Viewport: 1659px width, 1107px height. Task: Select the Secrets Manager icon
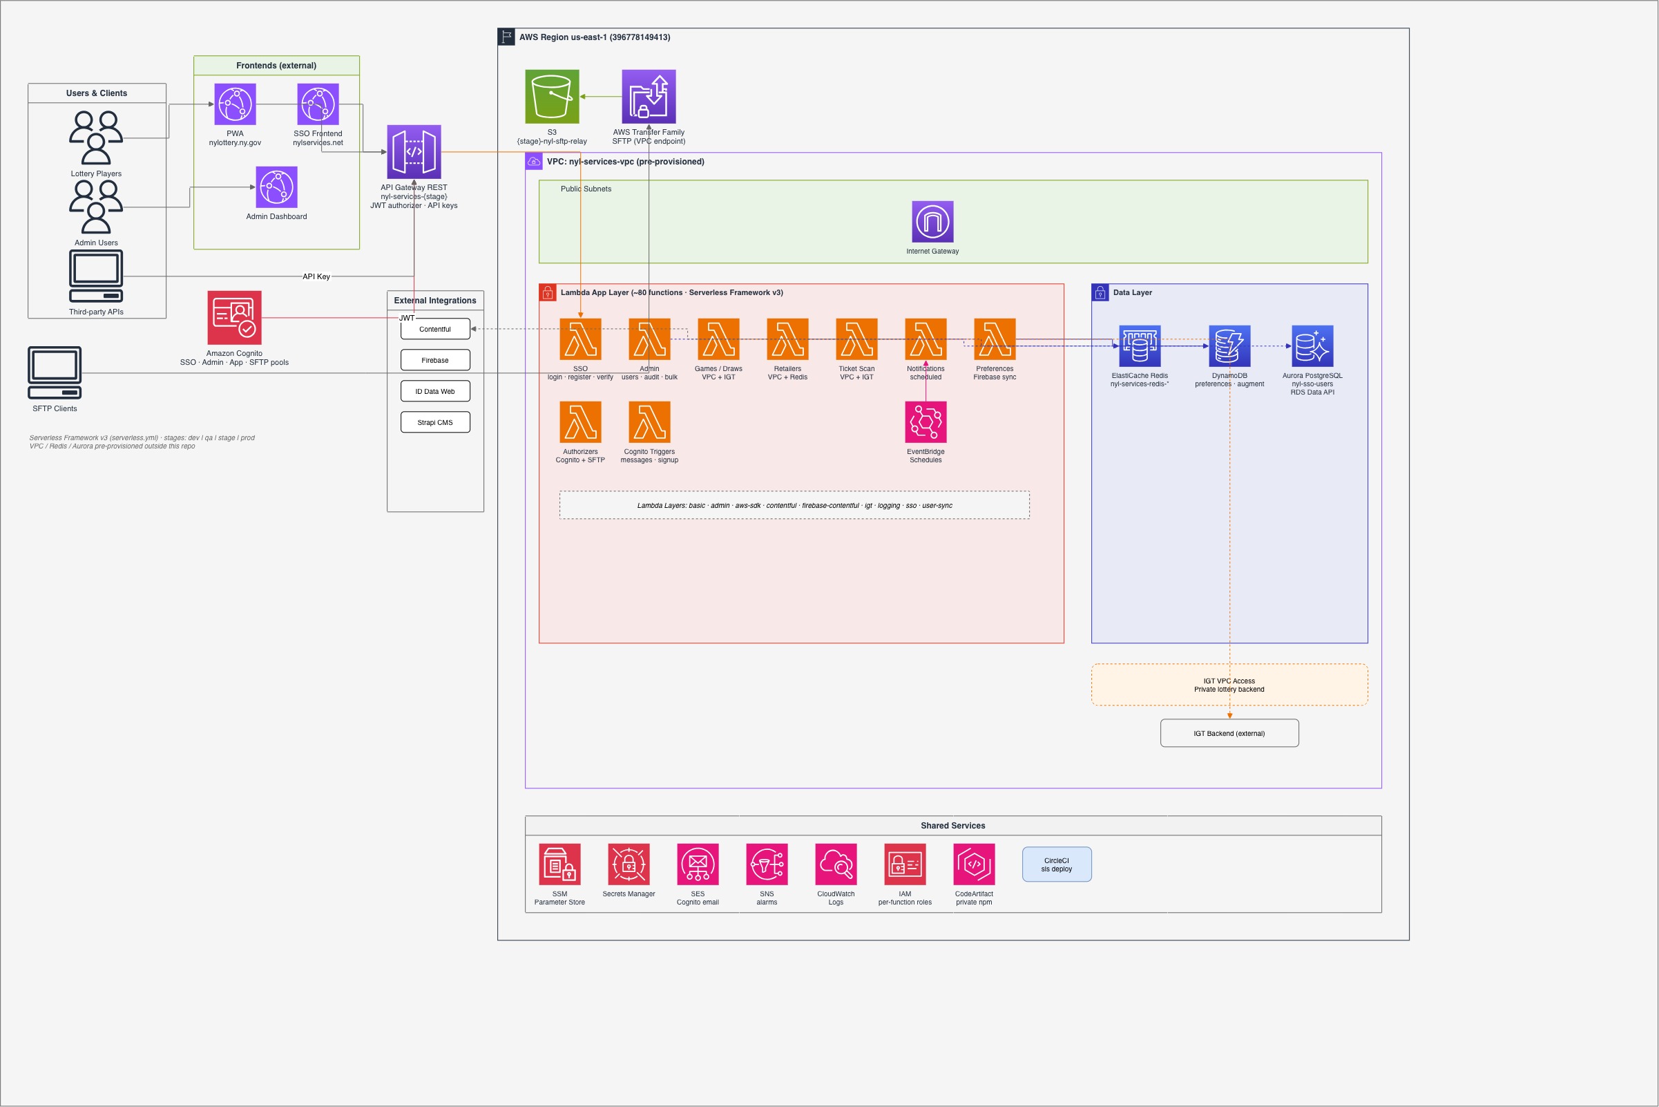tap(629, 864)
